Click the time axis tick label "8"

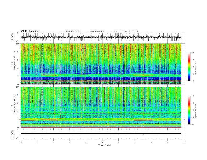point(151,142)
